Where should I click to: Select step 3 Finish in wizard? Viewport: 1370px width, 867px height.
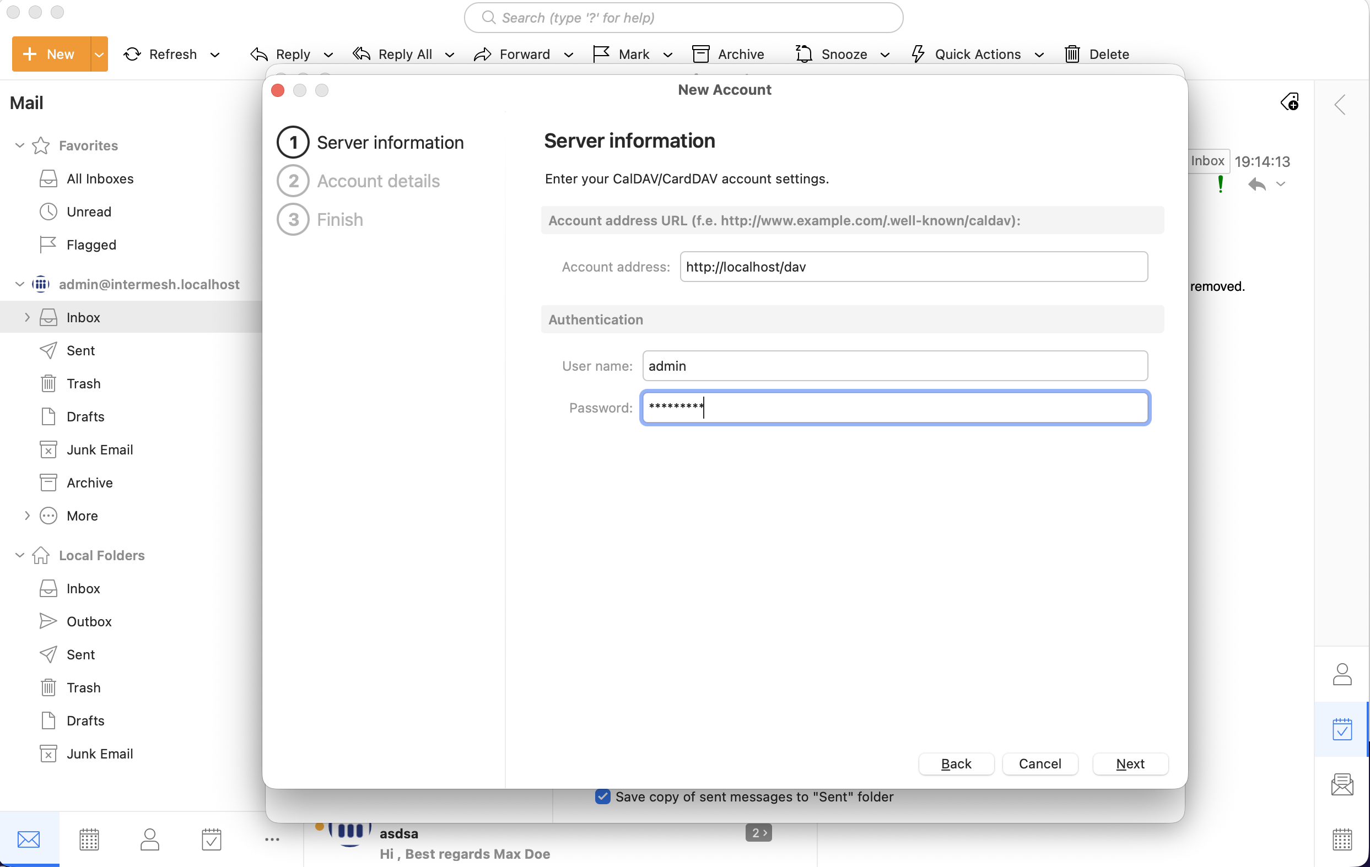click(x=339, y=219)
